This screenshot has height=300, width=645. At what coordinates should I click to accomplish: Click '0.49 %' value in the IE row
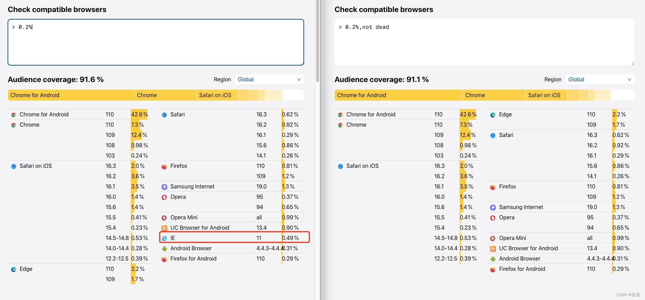click(290, 238)
